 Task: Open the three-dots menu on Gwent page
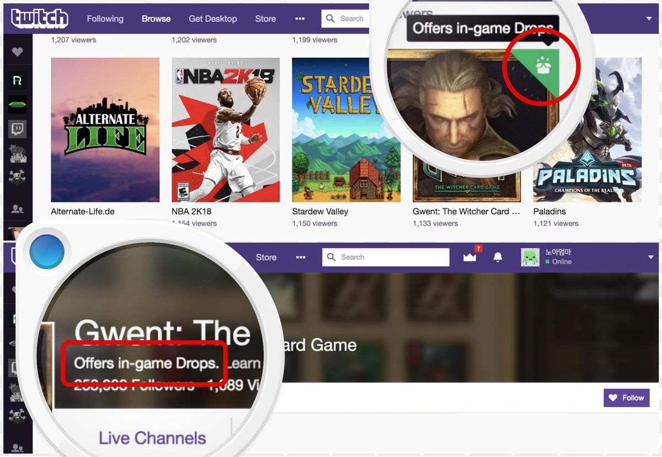pyautogui.click(x=301, y=257)
